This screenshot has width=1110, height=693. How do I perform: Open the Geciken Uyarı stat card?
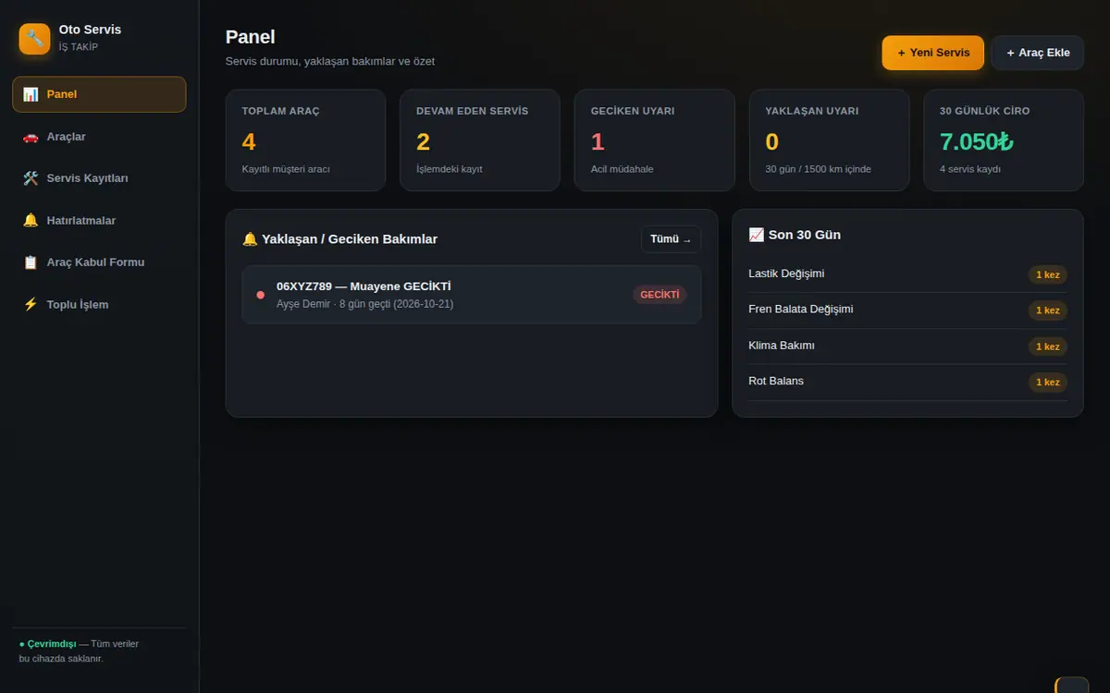[655, 140]
